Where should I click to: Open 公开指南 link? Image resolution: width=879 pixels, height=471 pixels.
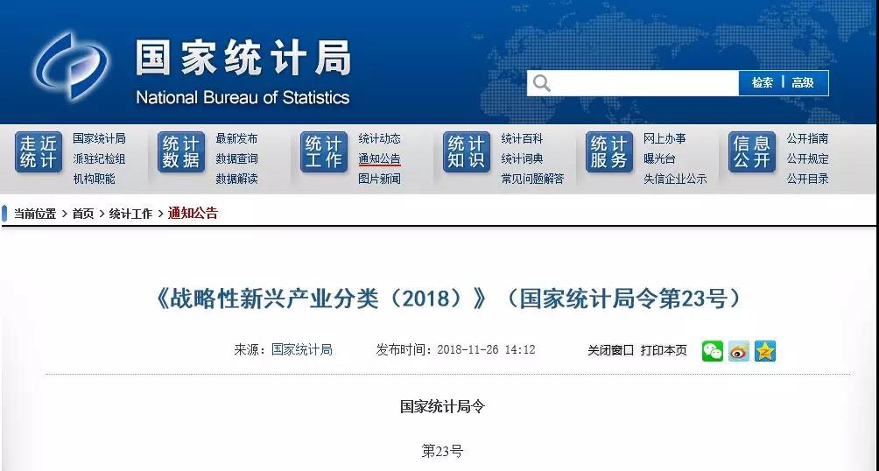[807, 138]
